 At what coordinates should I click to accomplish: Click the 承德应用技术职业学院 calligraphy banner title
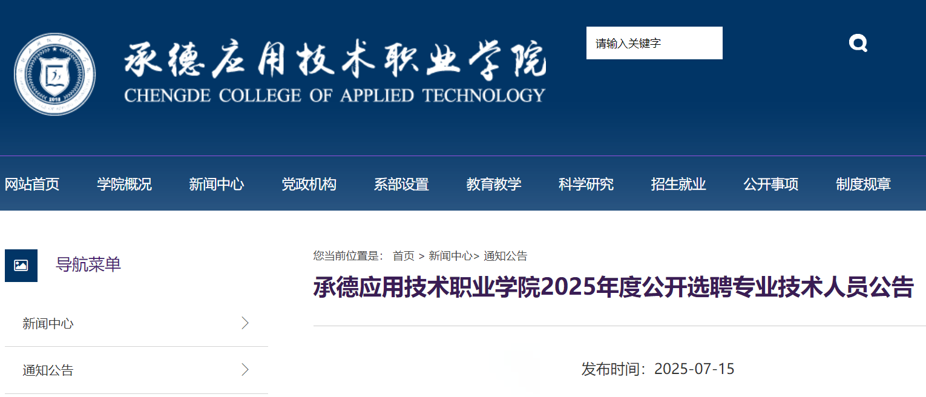[x=335, y=60]
